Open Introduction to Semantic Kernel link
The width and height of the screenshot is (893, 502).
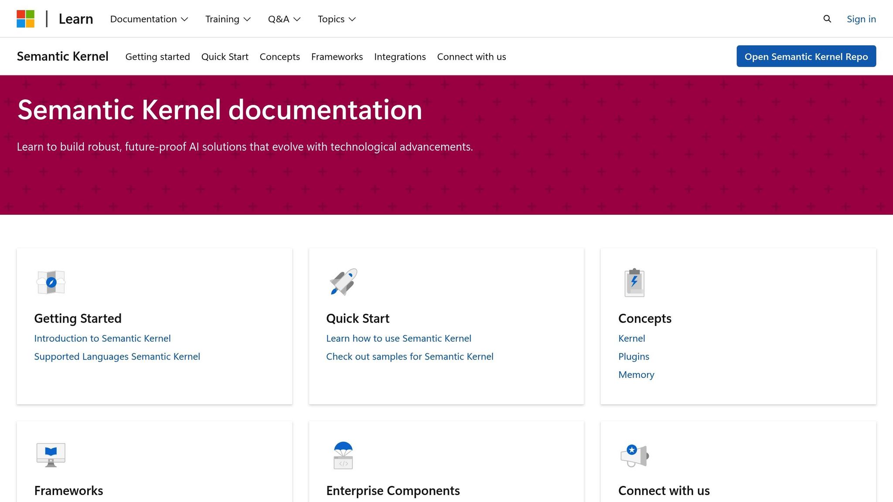102,338
